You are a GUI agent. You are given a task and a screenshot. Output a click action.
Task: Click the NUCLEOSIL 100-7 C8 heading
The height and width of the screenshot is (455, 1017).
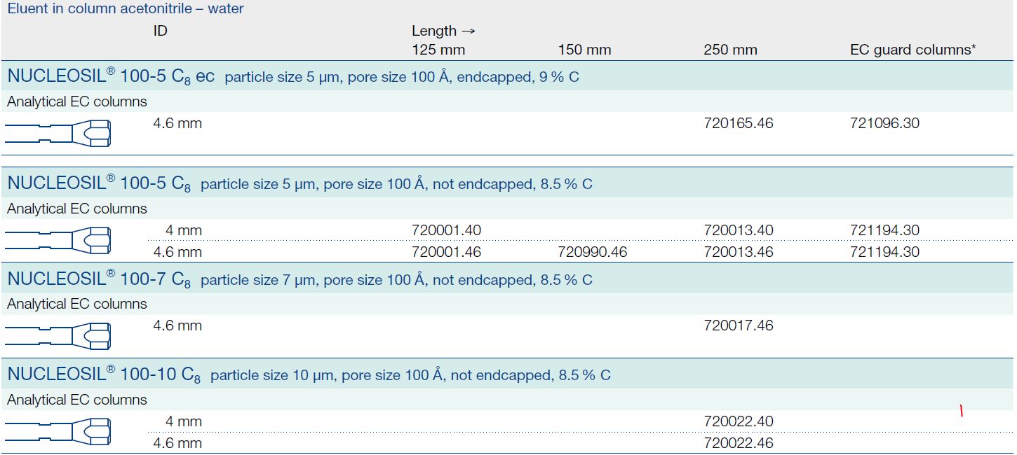tap(99, 279)
